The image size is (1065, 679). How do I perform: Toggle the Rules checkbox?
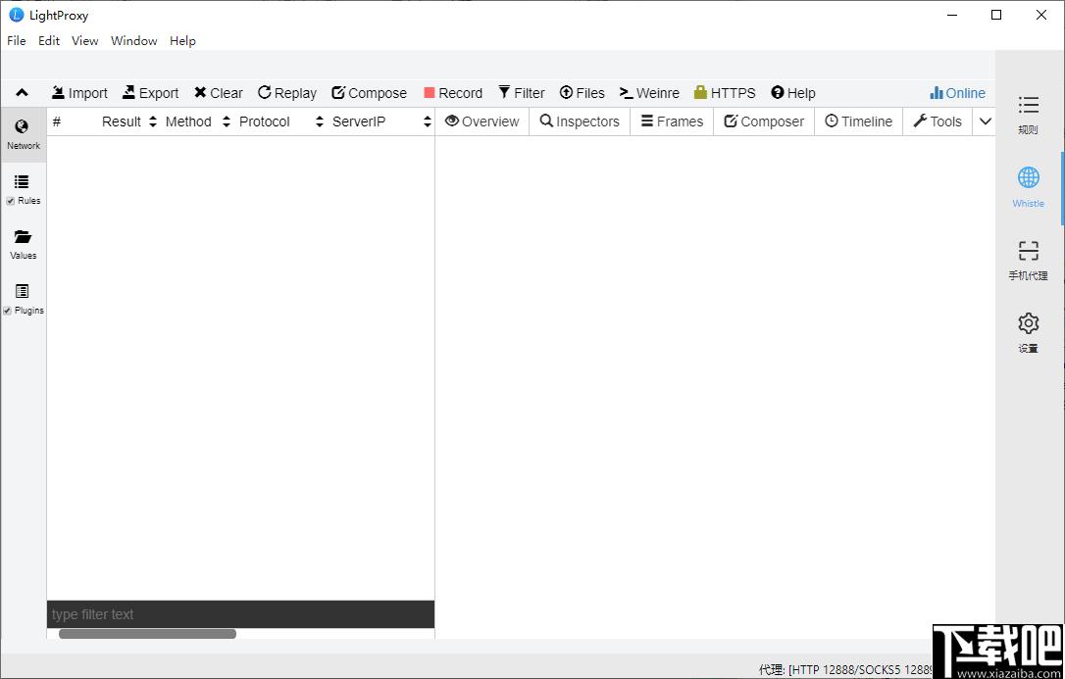tap(10, 201)
